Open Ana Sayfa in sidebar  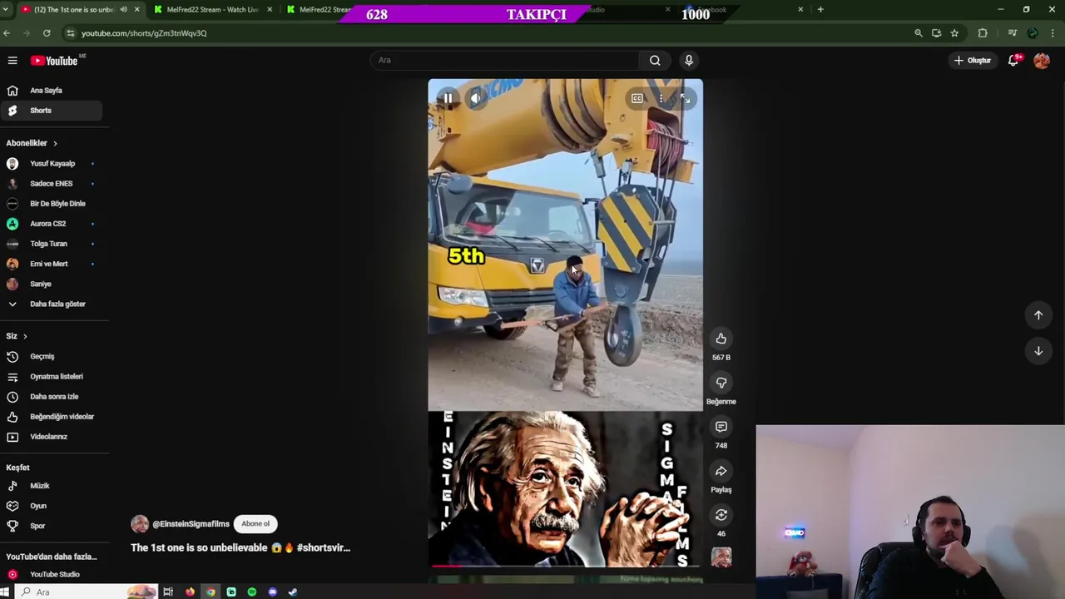coord(52,91)
